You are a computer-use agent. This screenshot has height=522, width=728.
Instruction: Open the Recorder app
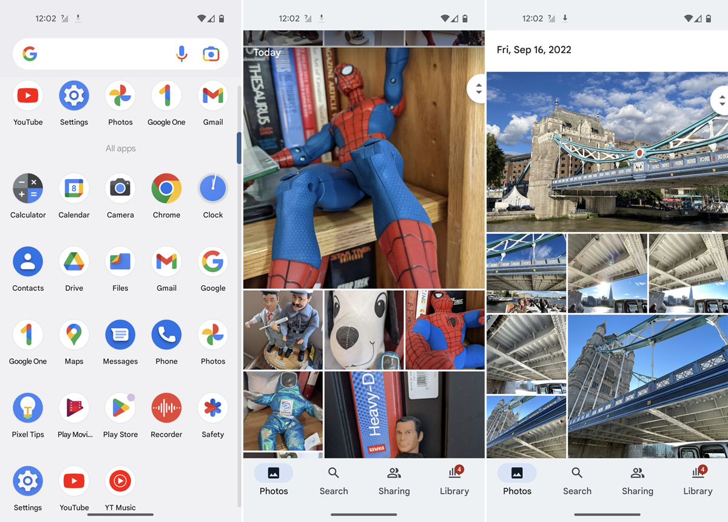coord(166,409)
